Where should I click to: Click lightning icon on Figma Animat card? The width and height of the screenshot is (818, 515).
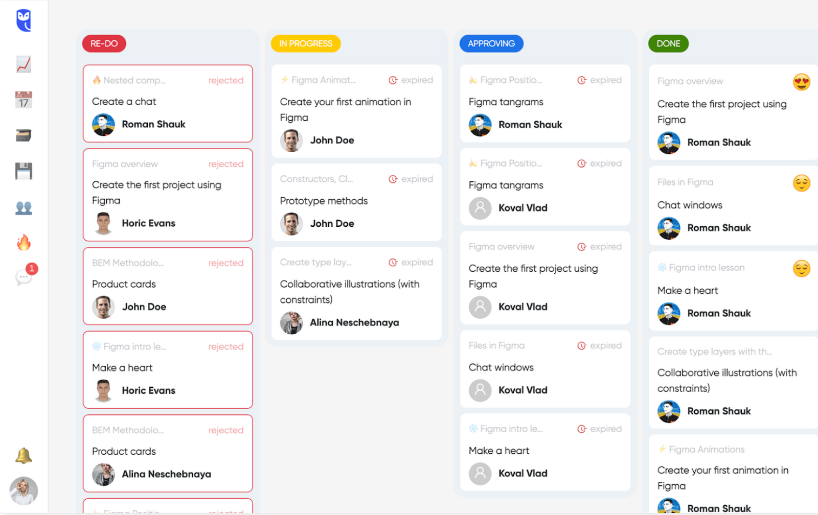click(284, 80)
